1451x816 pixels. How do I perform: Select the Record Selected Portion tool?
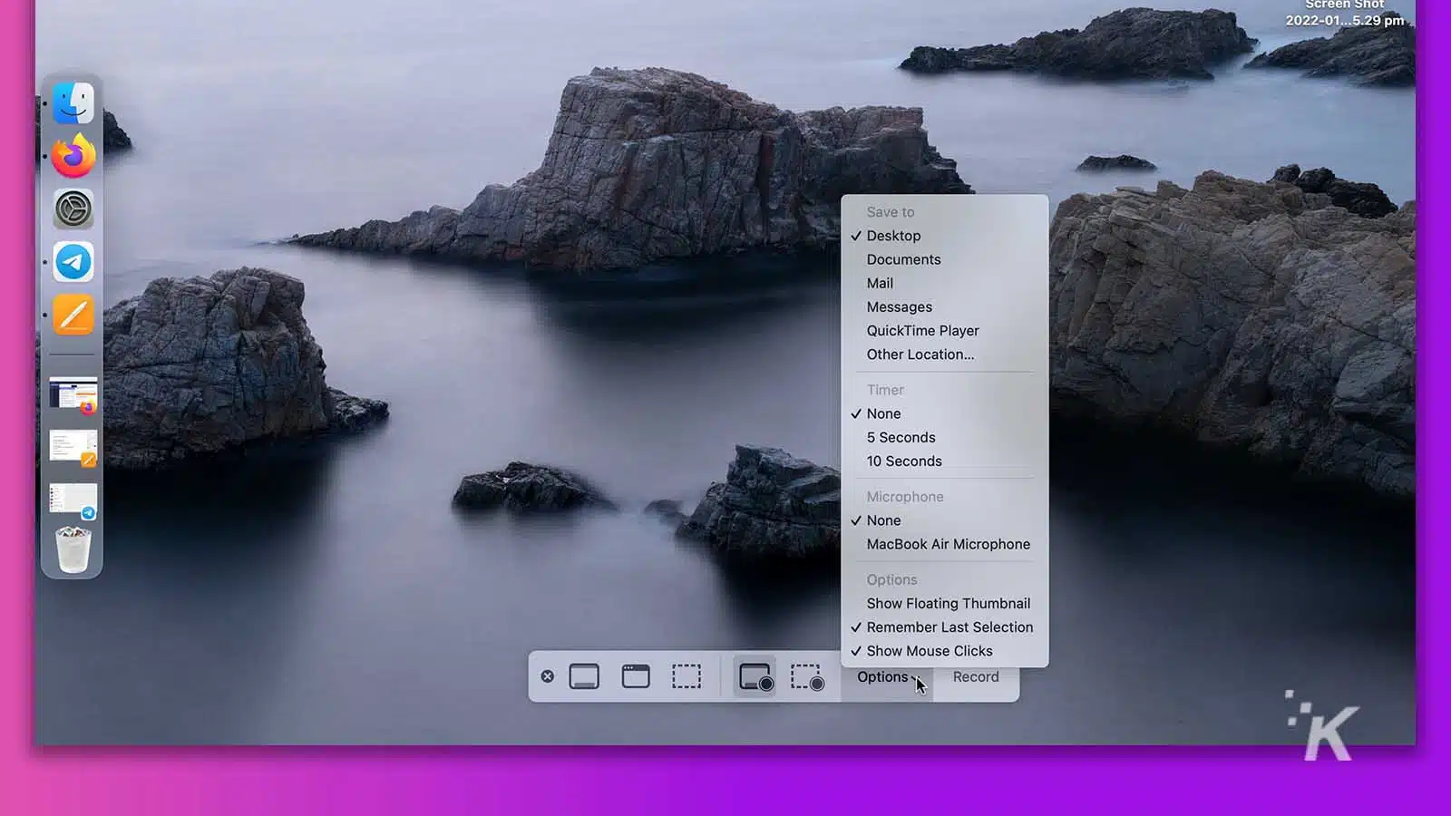click(x=806, y=675)
